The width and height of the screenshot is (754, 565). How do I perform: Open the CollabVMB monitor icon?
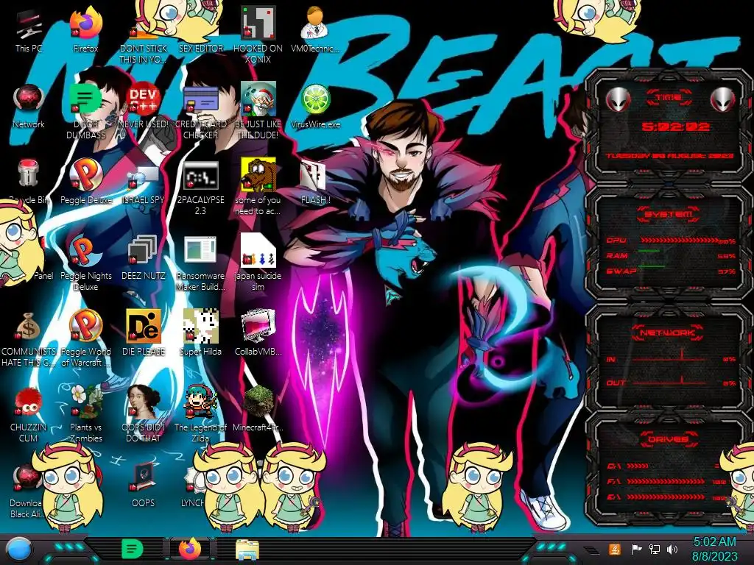coord(258,327)
